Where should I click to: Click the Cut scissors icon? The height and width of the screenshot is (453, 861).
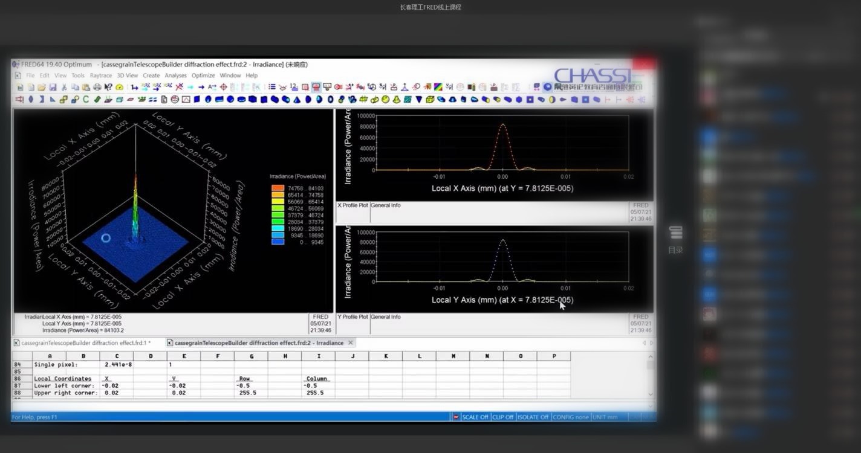click(x=64, y=88)
